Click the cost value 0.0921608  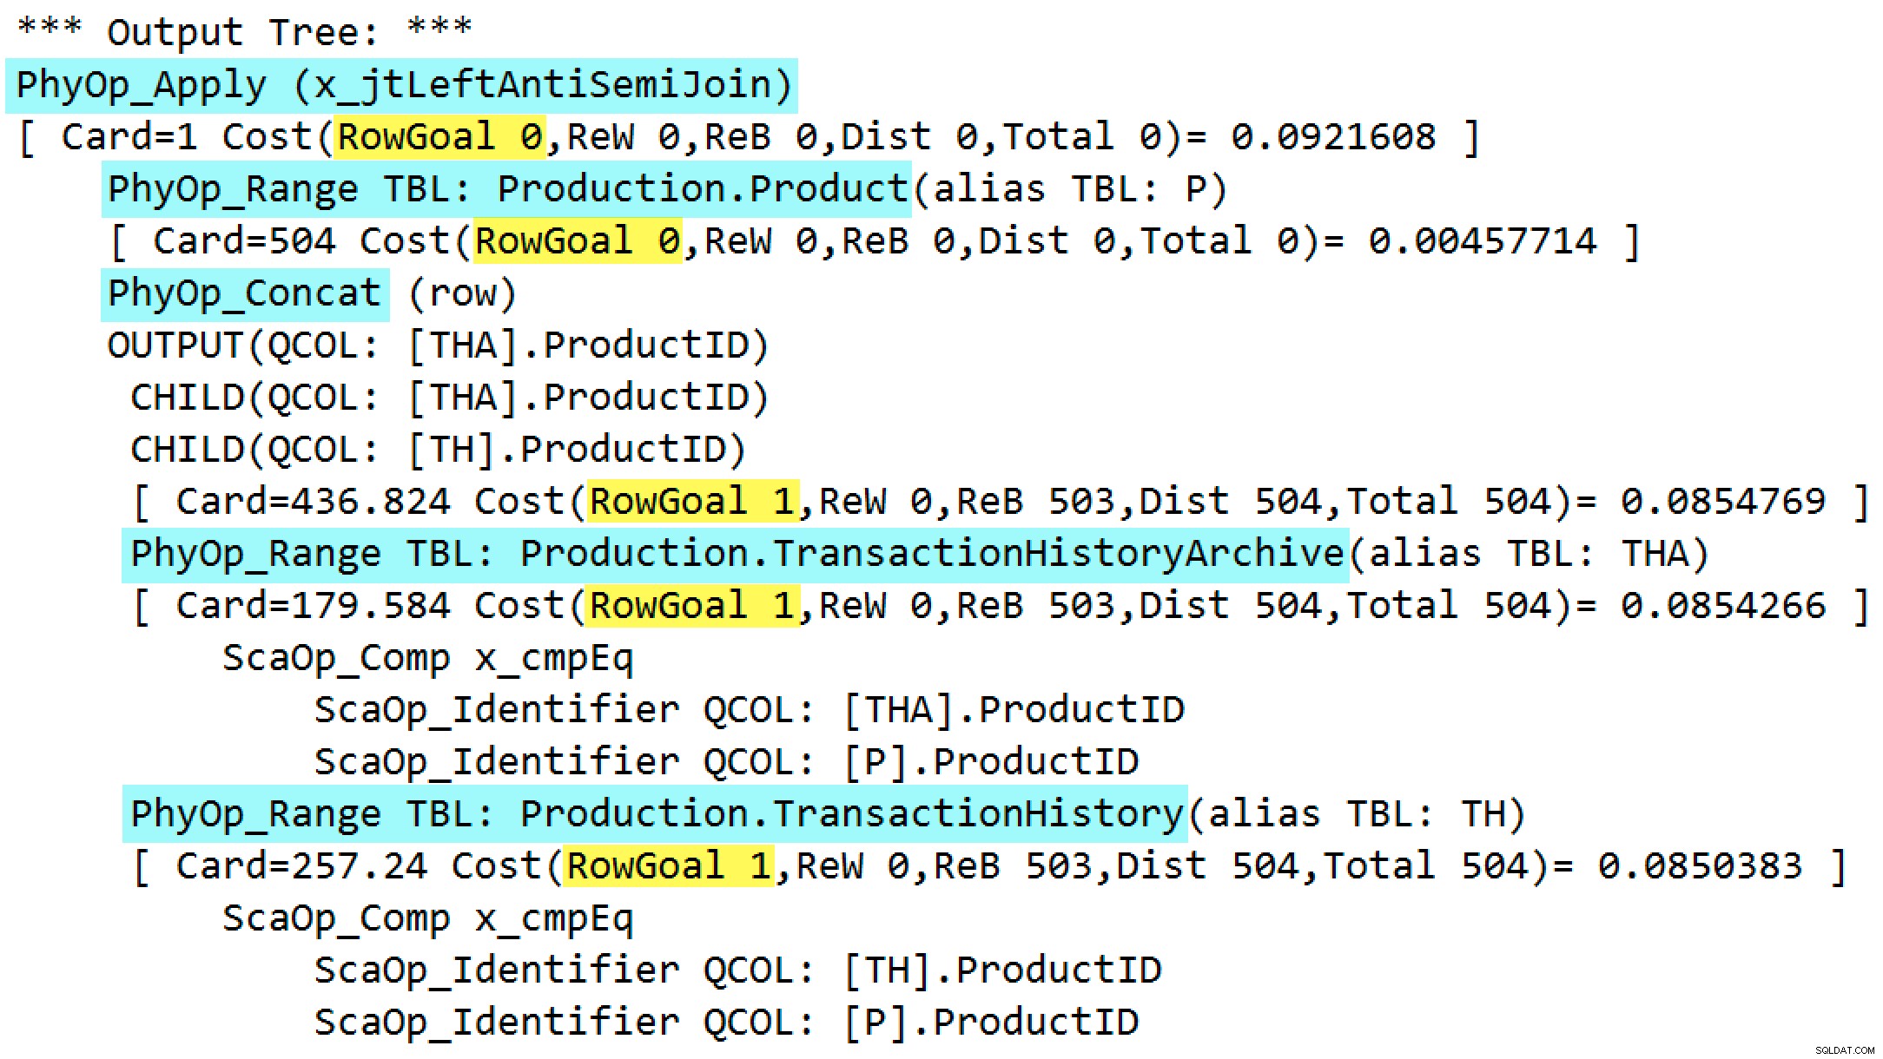1333,137
